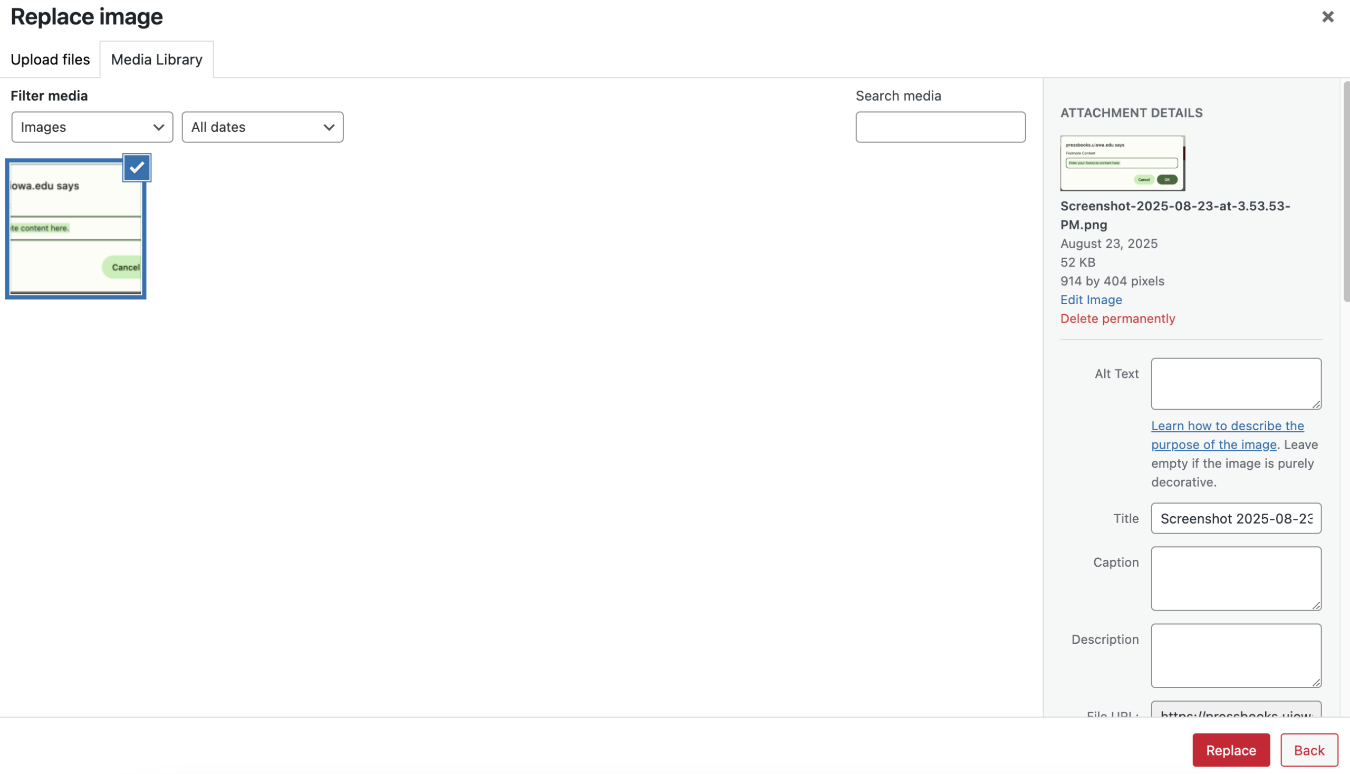Close the Replace image dialog
The height and width of the screenshot is (774, 1350).
(x=1327, y=17)
